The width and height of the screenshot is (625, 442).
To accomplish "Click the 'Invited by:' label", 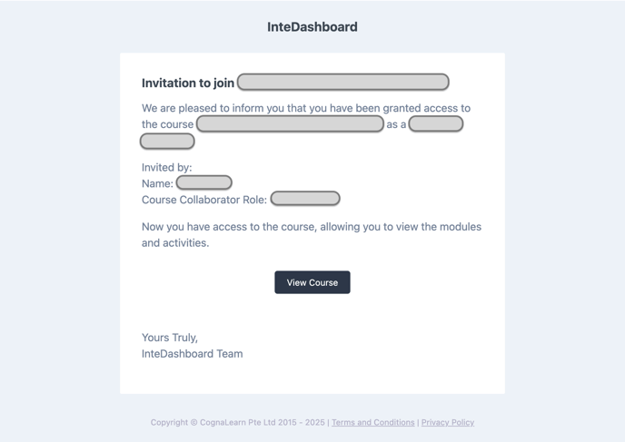I will pos(166,168).
